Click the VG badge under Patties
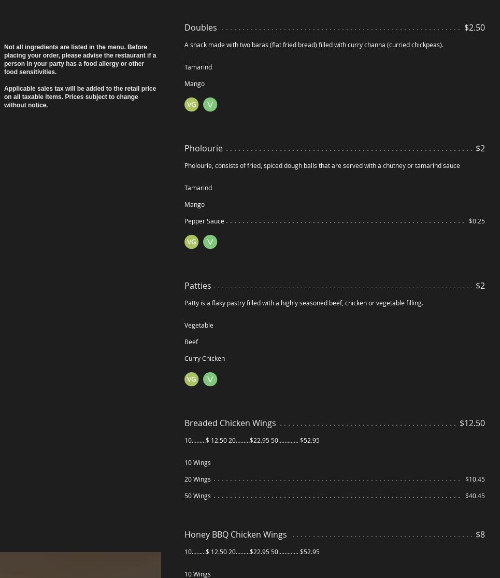 coord(191,379)
